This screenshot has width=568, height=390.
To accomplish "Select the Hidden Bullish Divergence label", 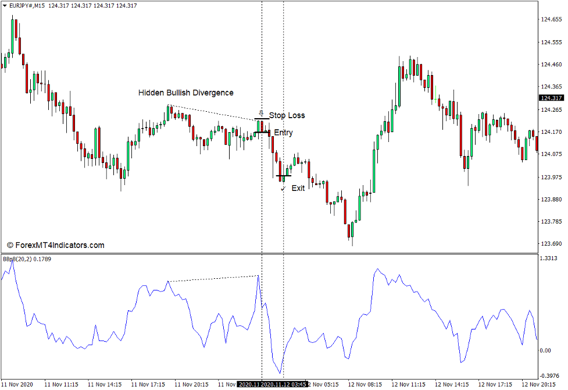I will pos(185,93).
